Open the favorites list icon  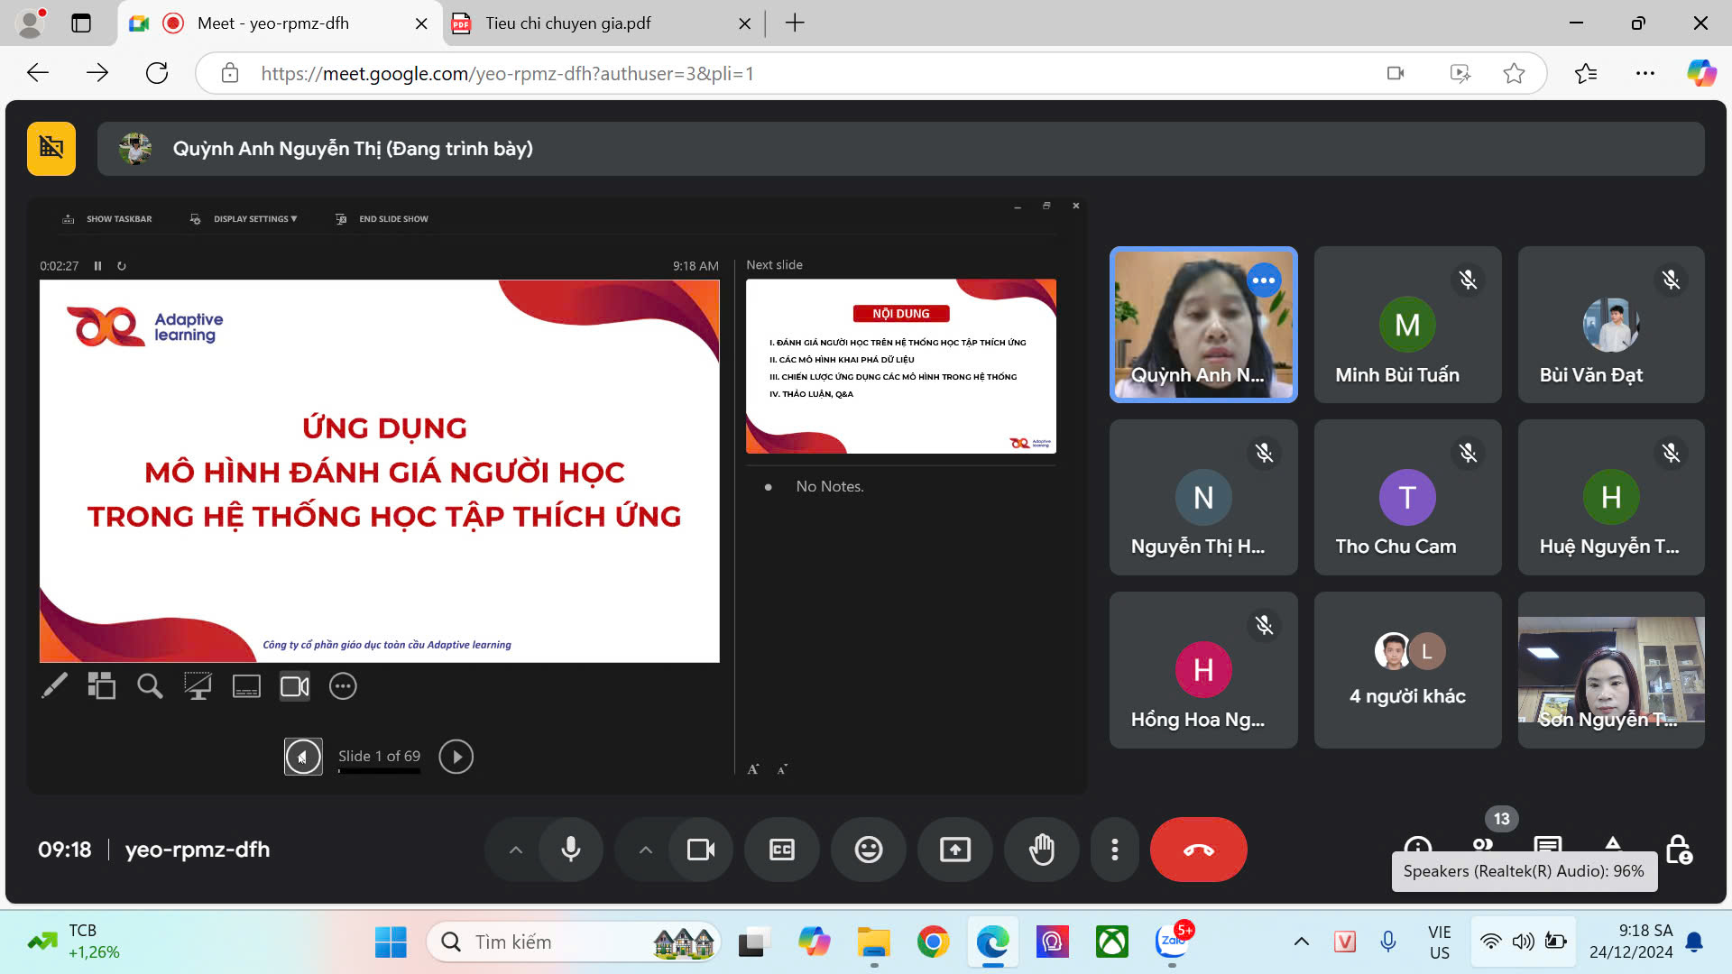coord(1586,73)
